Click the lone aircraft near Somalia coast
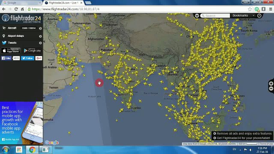This screenshot has width=274, height=154. (x=69, y=133)
